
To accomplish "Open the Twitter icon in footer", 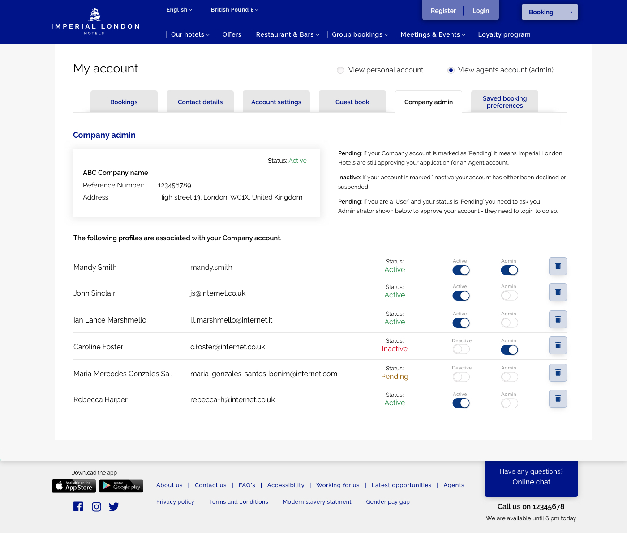I will tap(114, 506).
